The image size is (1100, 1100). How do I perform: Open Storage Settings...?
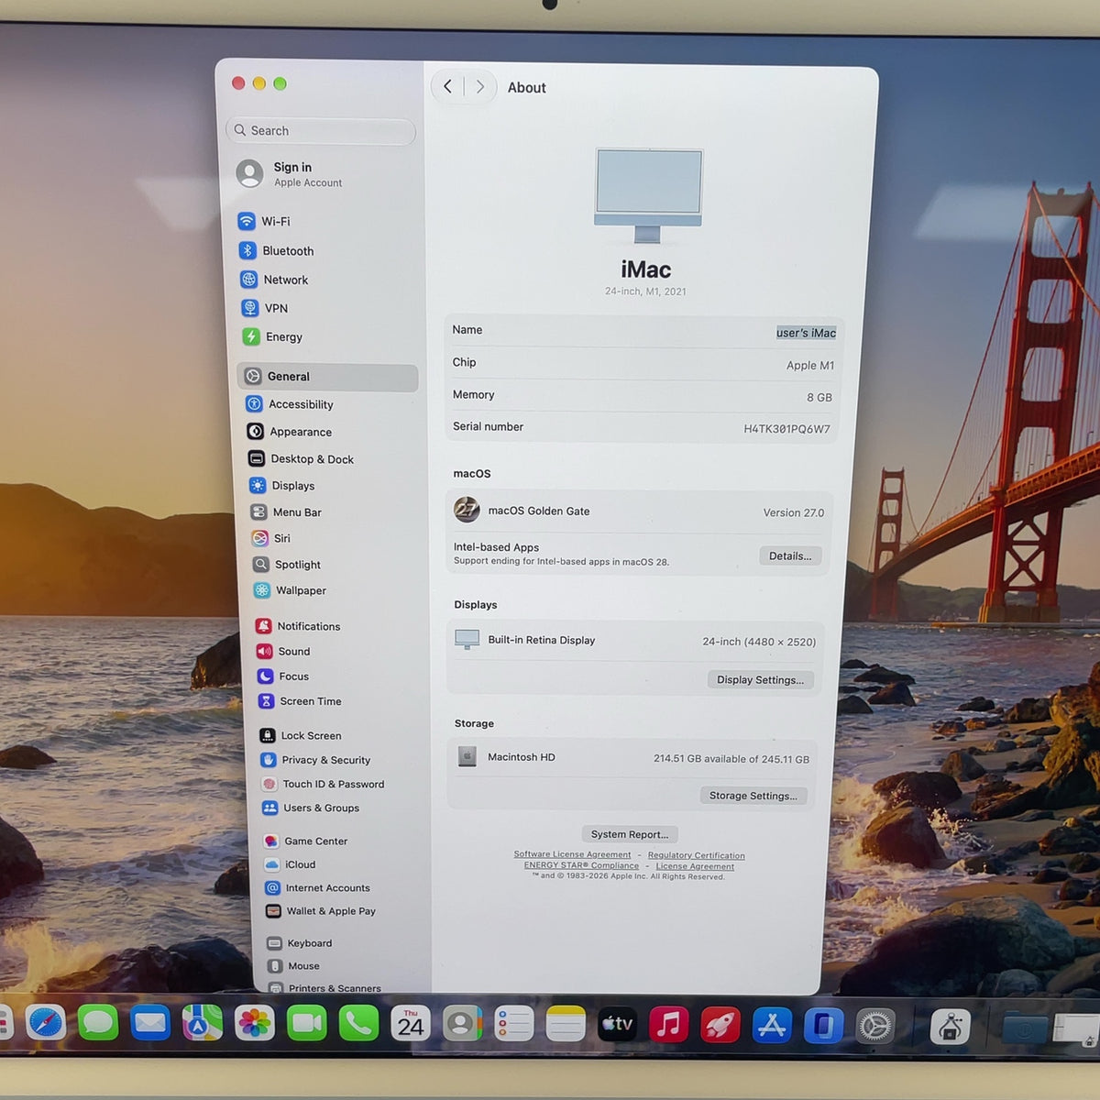(753, 796)
